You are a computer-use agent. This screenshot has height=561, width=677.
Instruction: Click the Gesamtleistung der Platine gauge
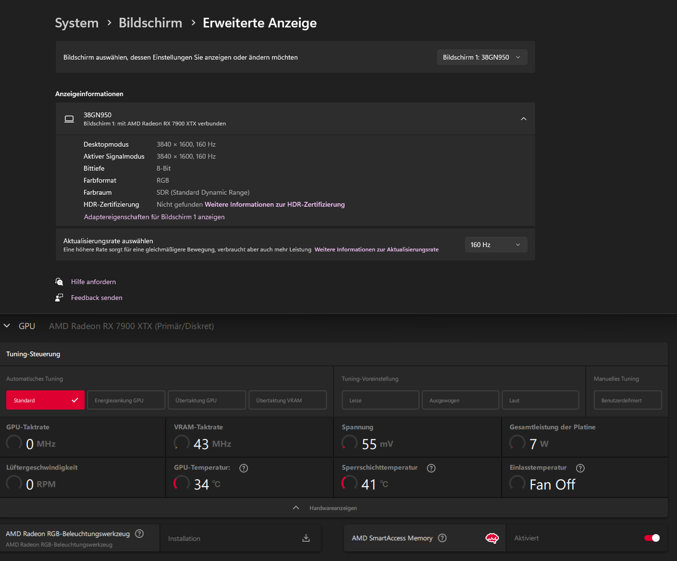517,443
